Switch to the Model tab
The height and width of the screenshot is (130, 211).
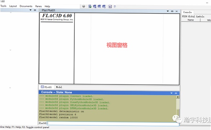coord(59,87)
